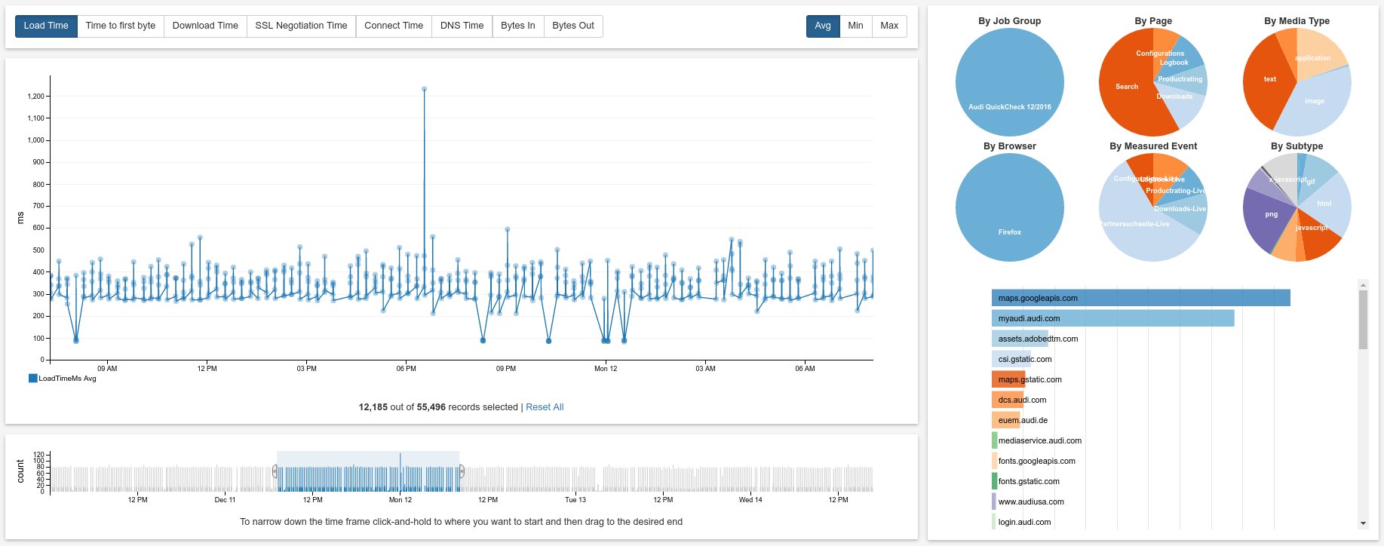This screenshot has width=1384, height=546.
Task: Select the login.audi.com bar
Action: [993, 522]
